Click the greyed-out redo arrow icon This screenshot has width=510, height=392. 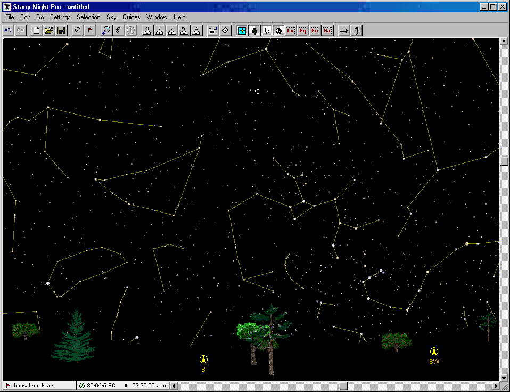(20, 30)
